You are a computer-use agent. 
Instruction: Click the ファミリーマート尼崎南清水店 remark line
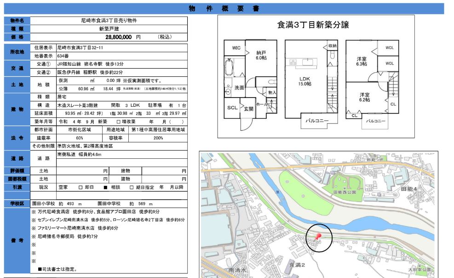[75, 228]
